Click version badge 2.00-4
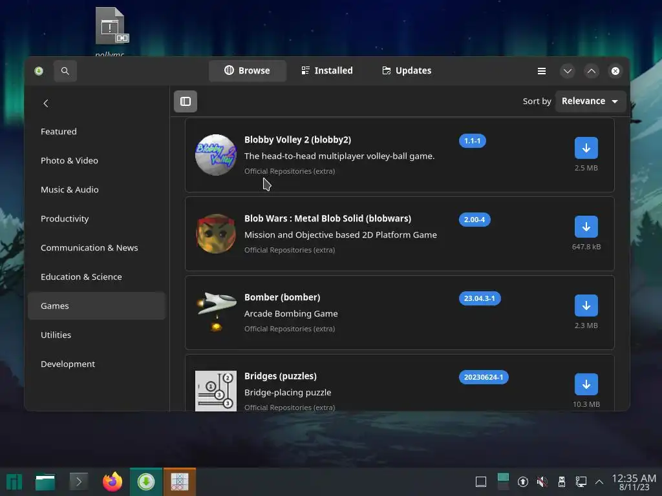The height and width of the screenshot is (496, 662). click(x=475, y=220)
